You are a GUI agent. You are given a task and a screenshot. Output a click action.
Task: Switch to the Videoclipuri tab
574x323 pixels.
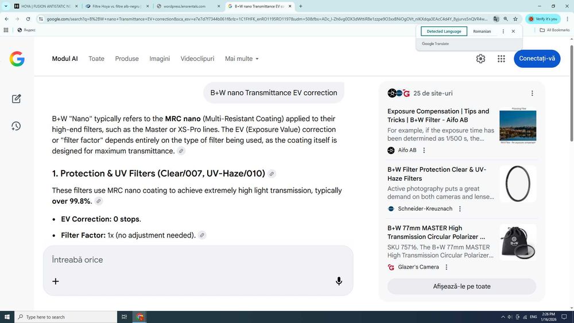tap(197, 59)
